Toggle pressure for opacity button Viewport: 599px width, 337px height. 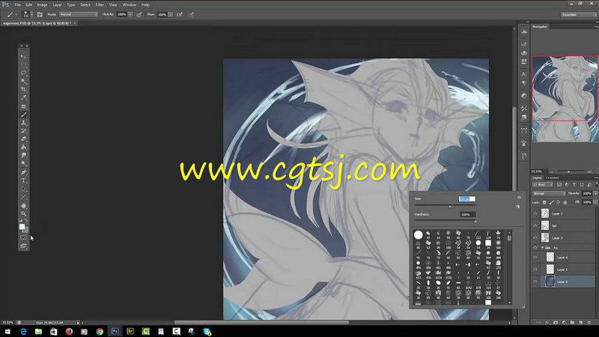pos(139,14)
